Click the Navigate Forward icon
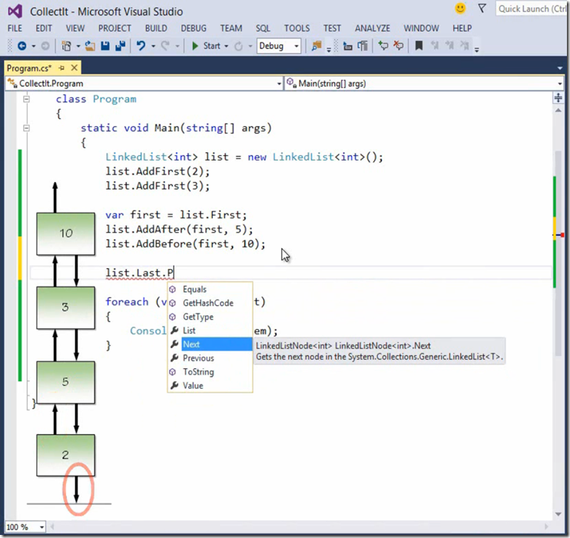 (x=45, y=46)
